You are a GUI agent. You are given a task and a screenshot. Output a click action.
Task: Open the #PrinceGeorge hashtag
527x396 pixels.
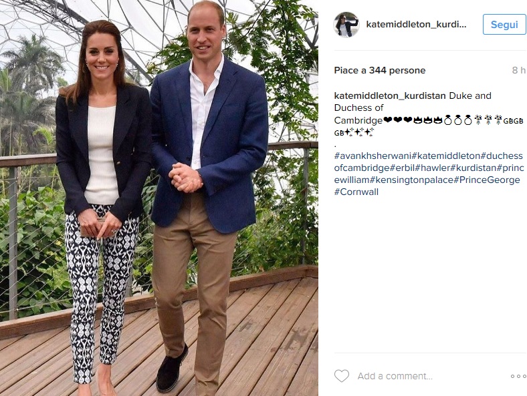point(487,180)
